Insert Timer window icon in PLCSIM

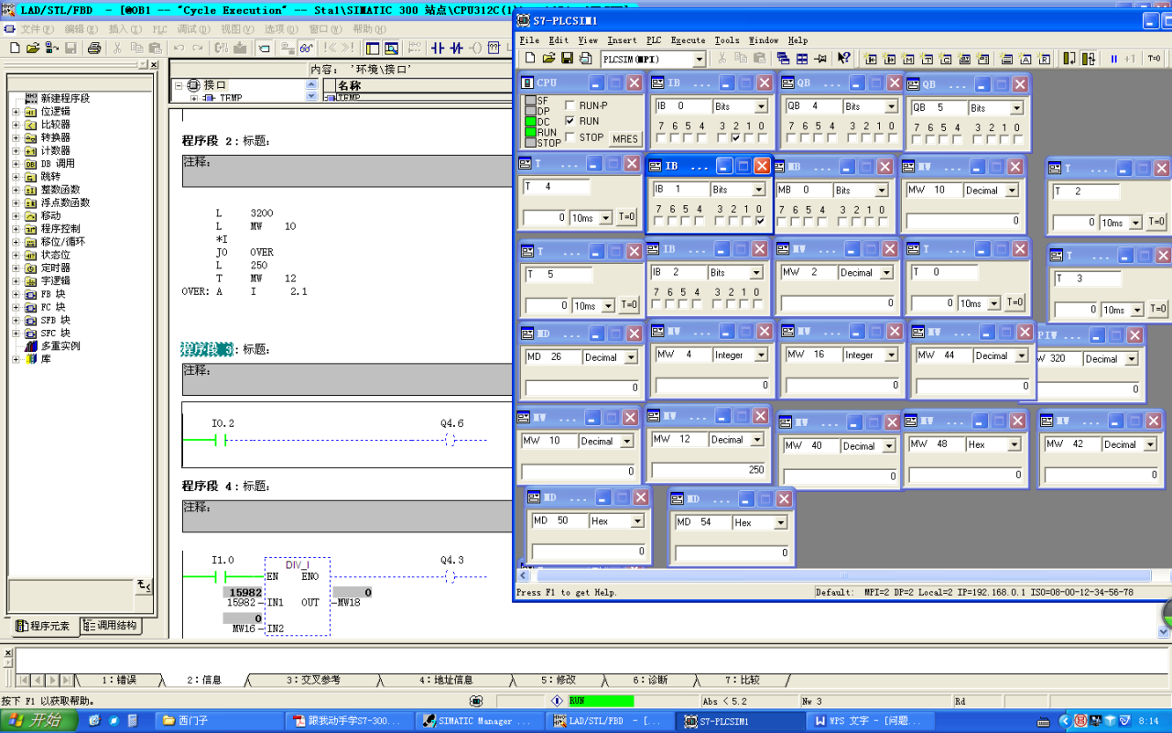tap(927, 58)
